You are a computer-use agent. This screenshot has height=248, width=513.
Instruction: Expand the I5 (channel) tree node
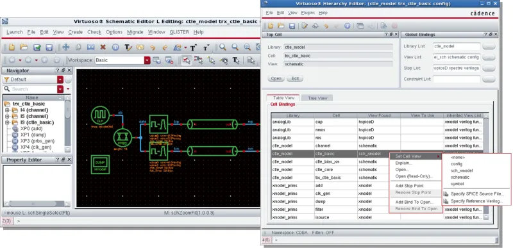(x=7, y=117)
